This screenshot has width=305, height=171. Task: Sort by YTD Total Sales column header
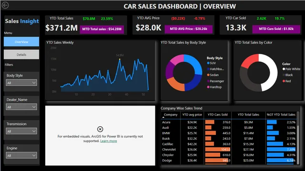[x=248, y=114]
